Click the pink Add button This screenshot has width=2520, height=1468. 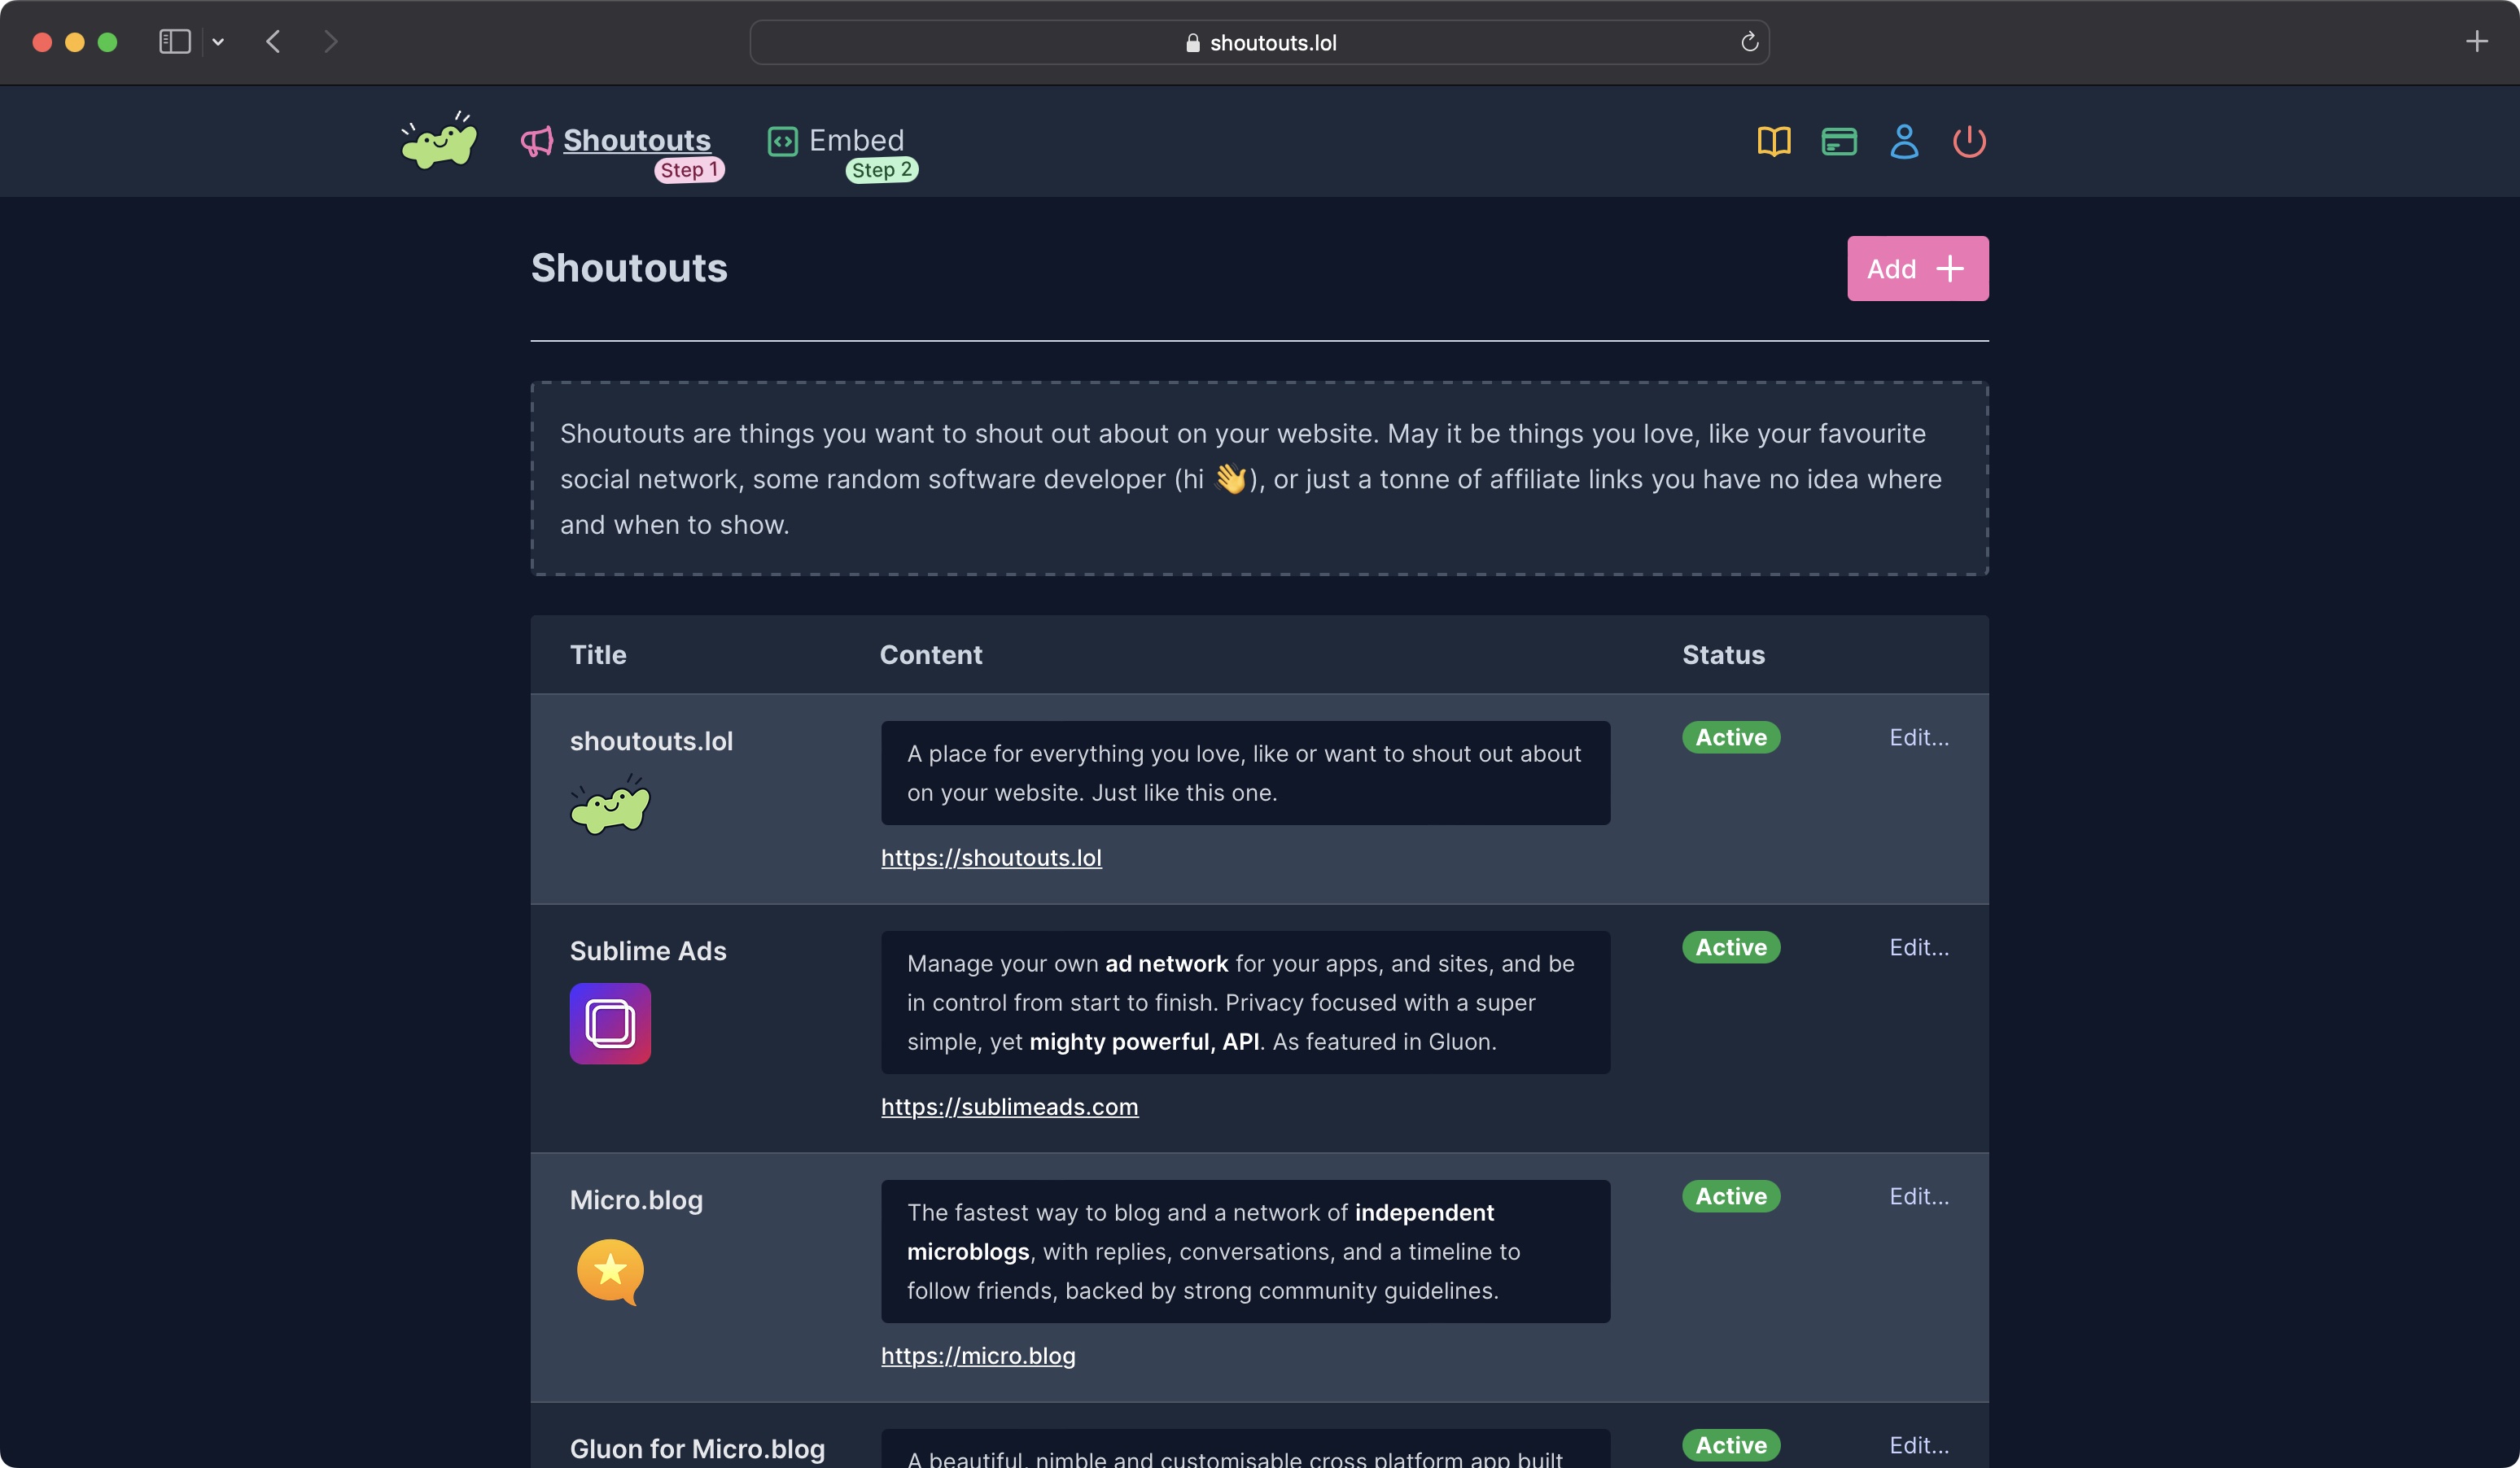[1917, 268]
